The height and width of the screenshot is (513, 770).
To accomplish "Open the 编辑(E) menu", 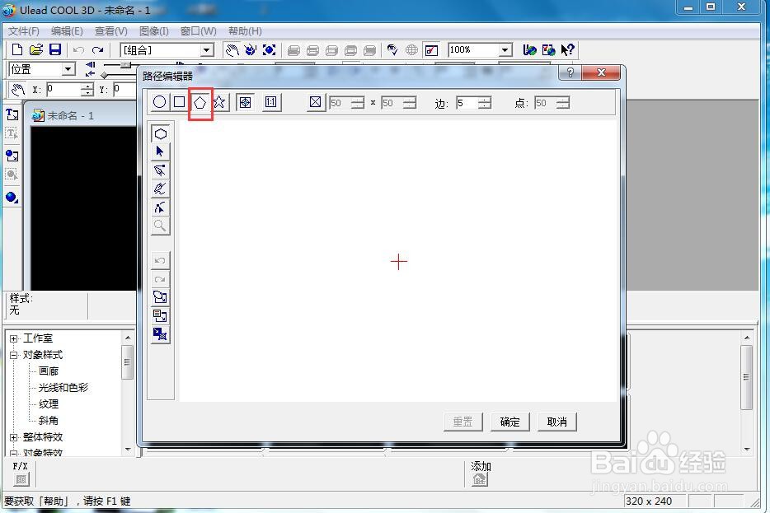I will [x=67, y=31].
